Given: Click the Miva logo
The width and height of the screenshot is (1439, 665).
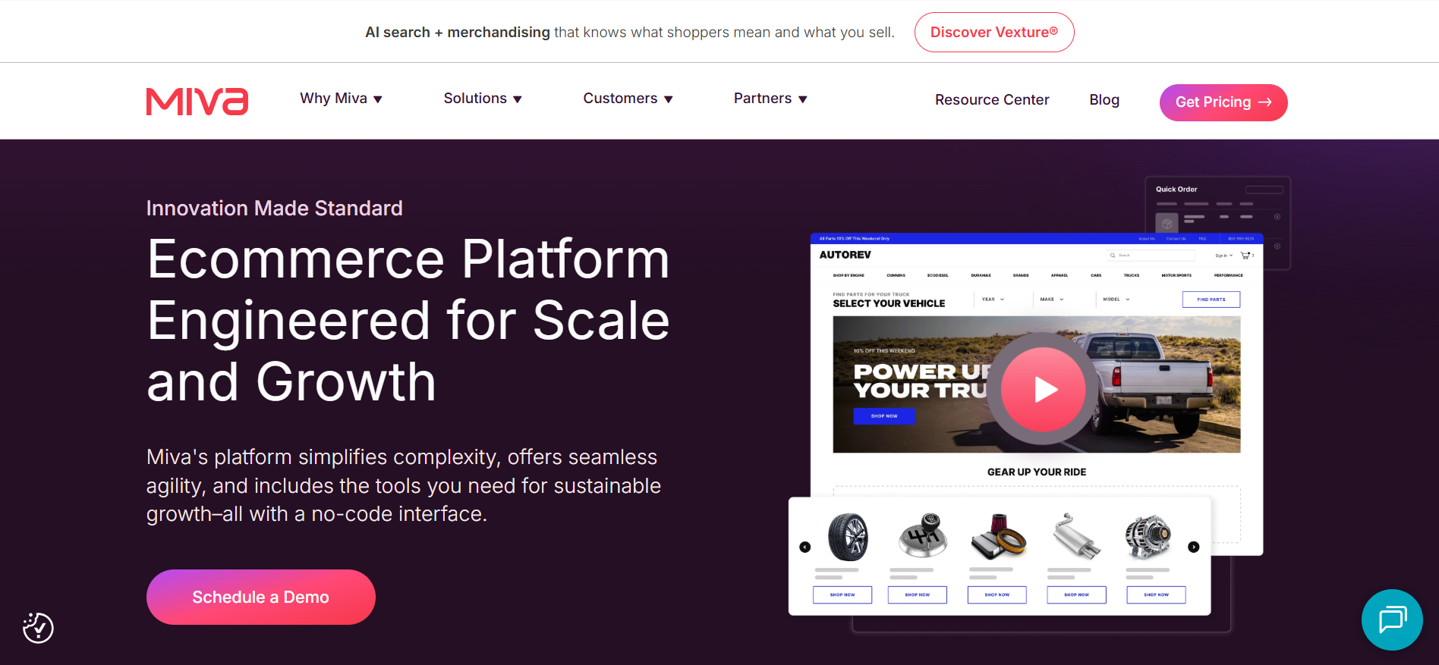Looking at the screenshot, I should tap(197, 101).
